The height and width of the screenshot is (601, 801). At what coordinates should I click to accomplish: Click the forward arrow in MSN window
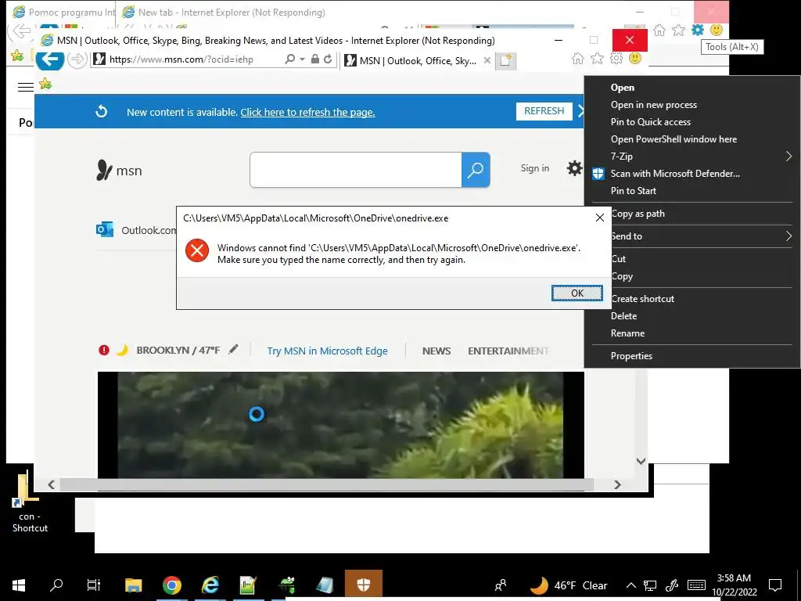coord(77,59)
